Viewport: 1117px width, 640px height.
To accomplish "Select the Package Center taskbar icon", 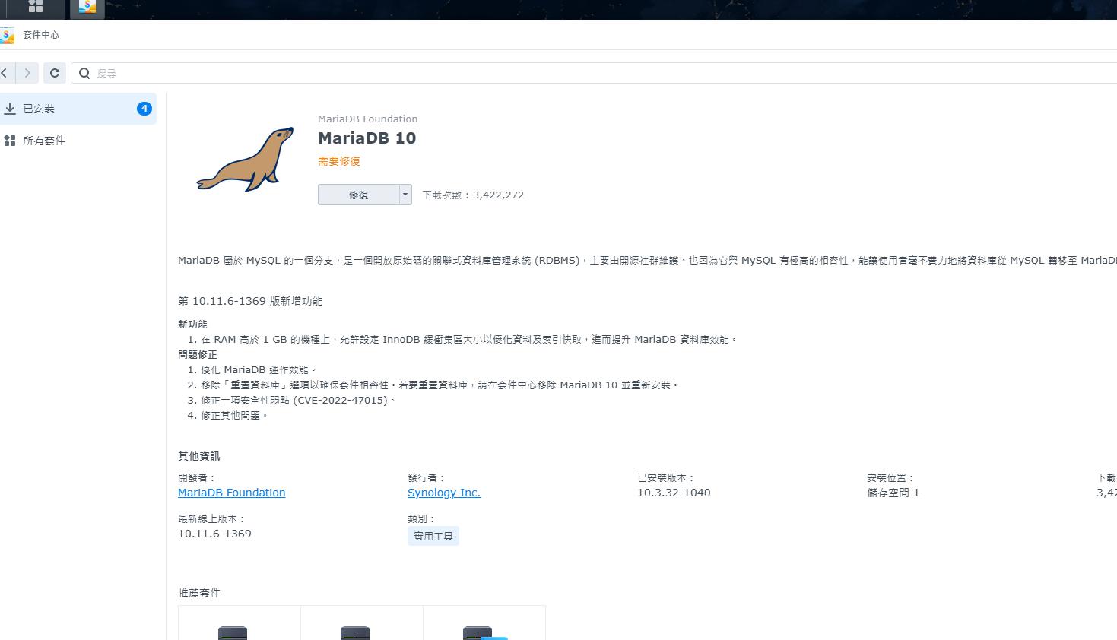I will [87, 8].
